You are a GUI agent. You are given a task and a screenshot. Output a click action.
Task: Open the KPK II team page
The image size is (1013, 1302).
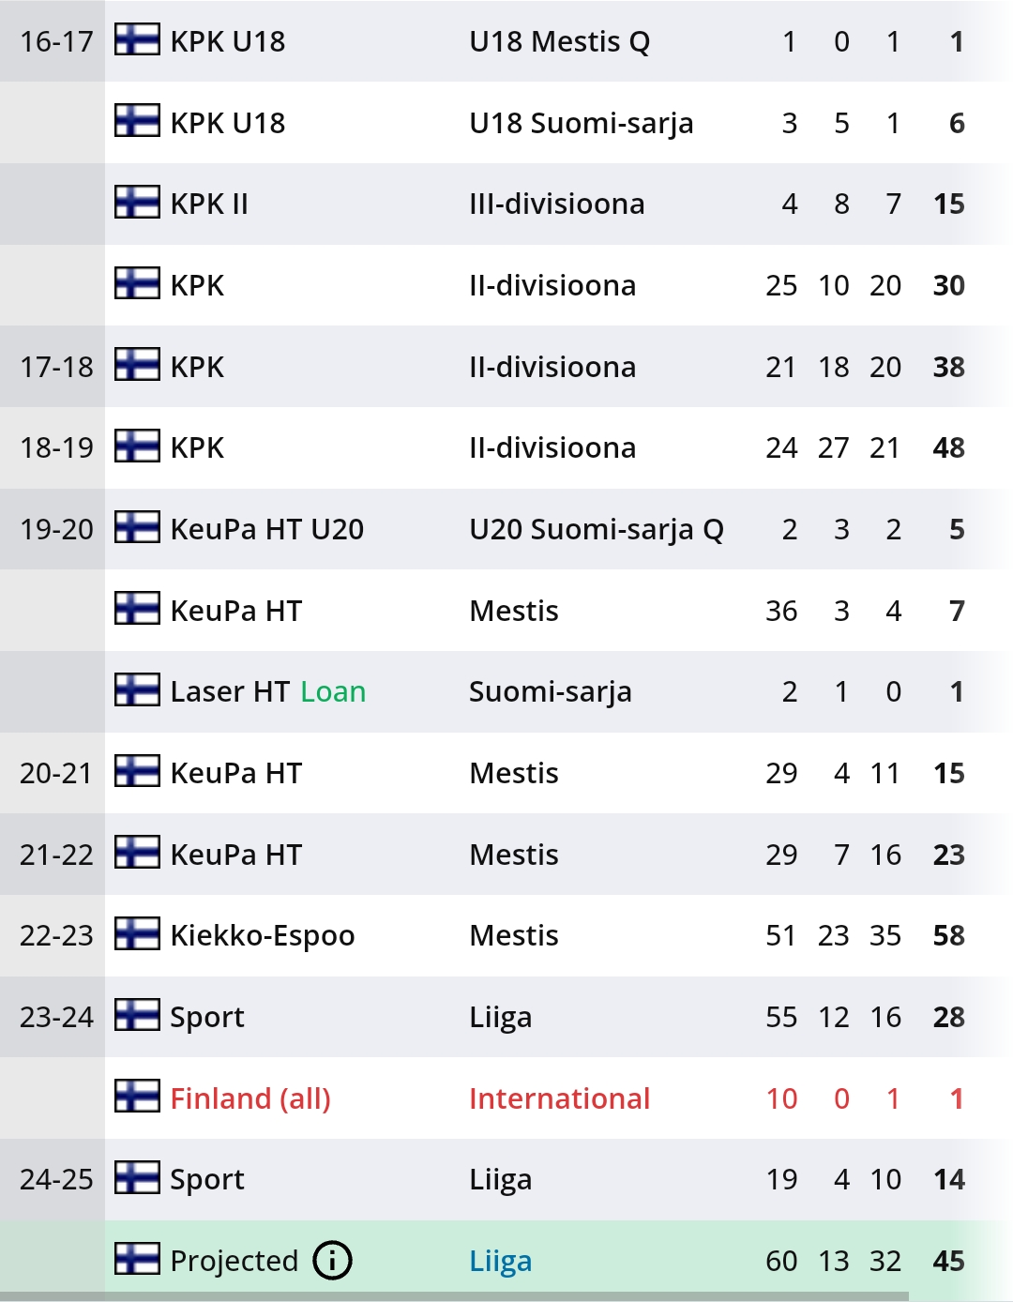coord(209,204)
